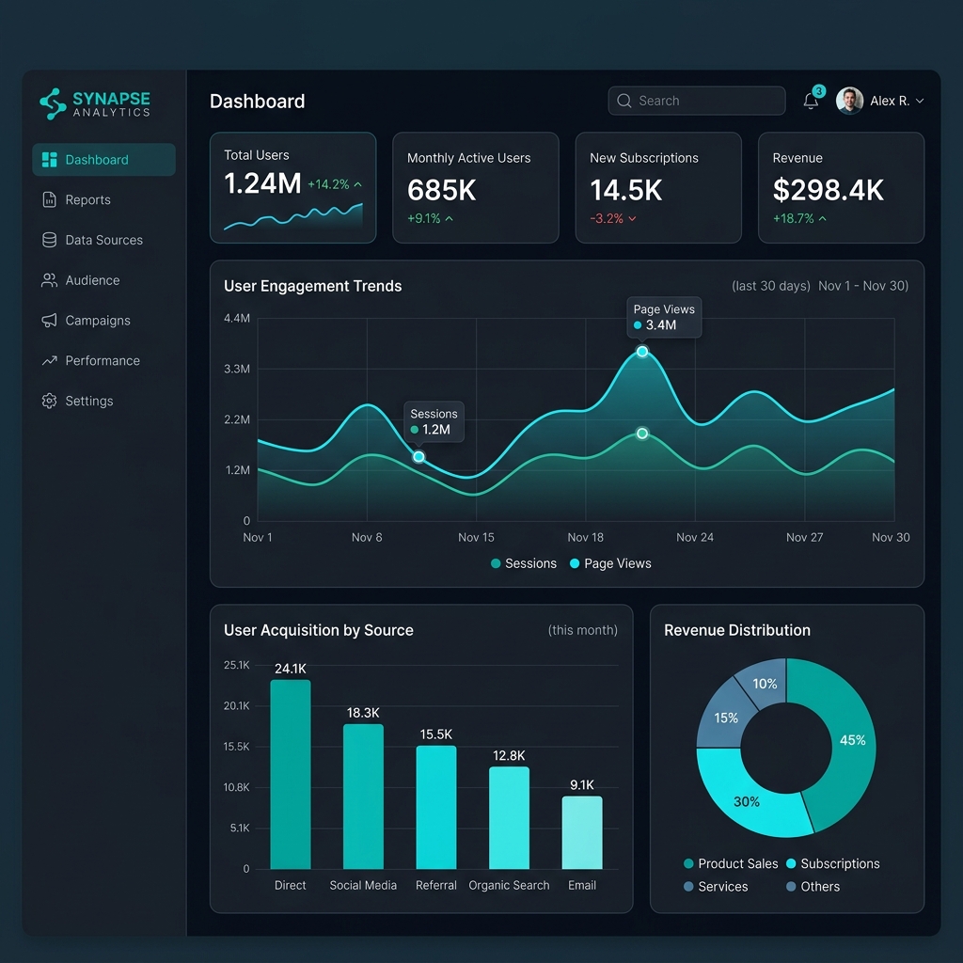Click the +9.1% up arrow on Monthly Active Users
Image resolution: width=963 pixels, height=963 pixels.
[x=449, y=218]
